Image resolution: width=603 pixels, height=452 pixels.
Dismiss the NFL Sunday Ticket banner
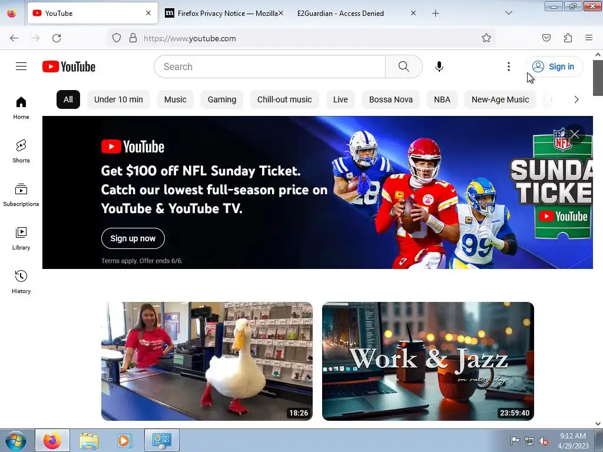575,134
